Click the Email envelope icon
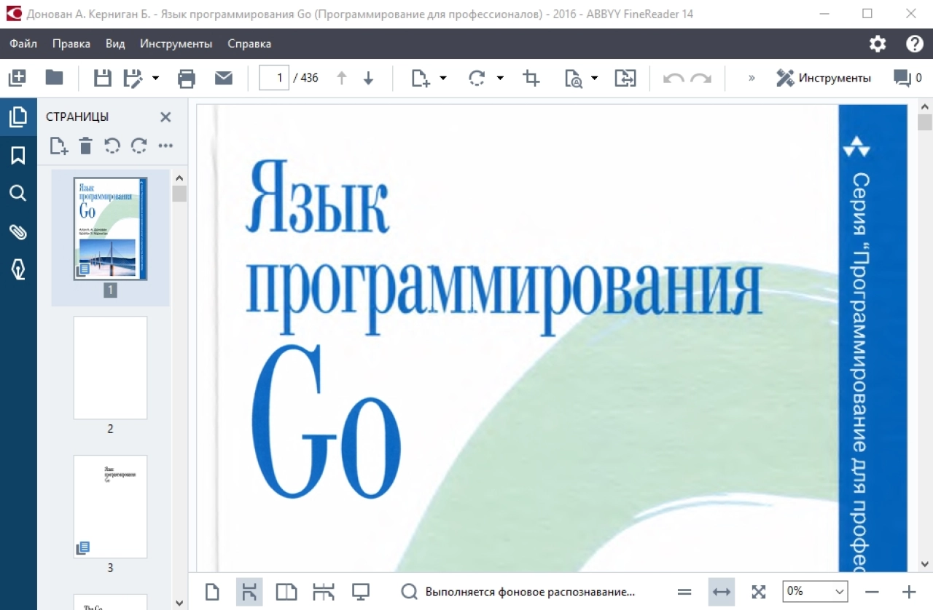This screenshot has width=933, height=610. click(224, 78)
